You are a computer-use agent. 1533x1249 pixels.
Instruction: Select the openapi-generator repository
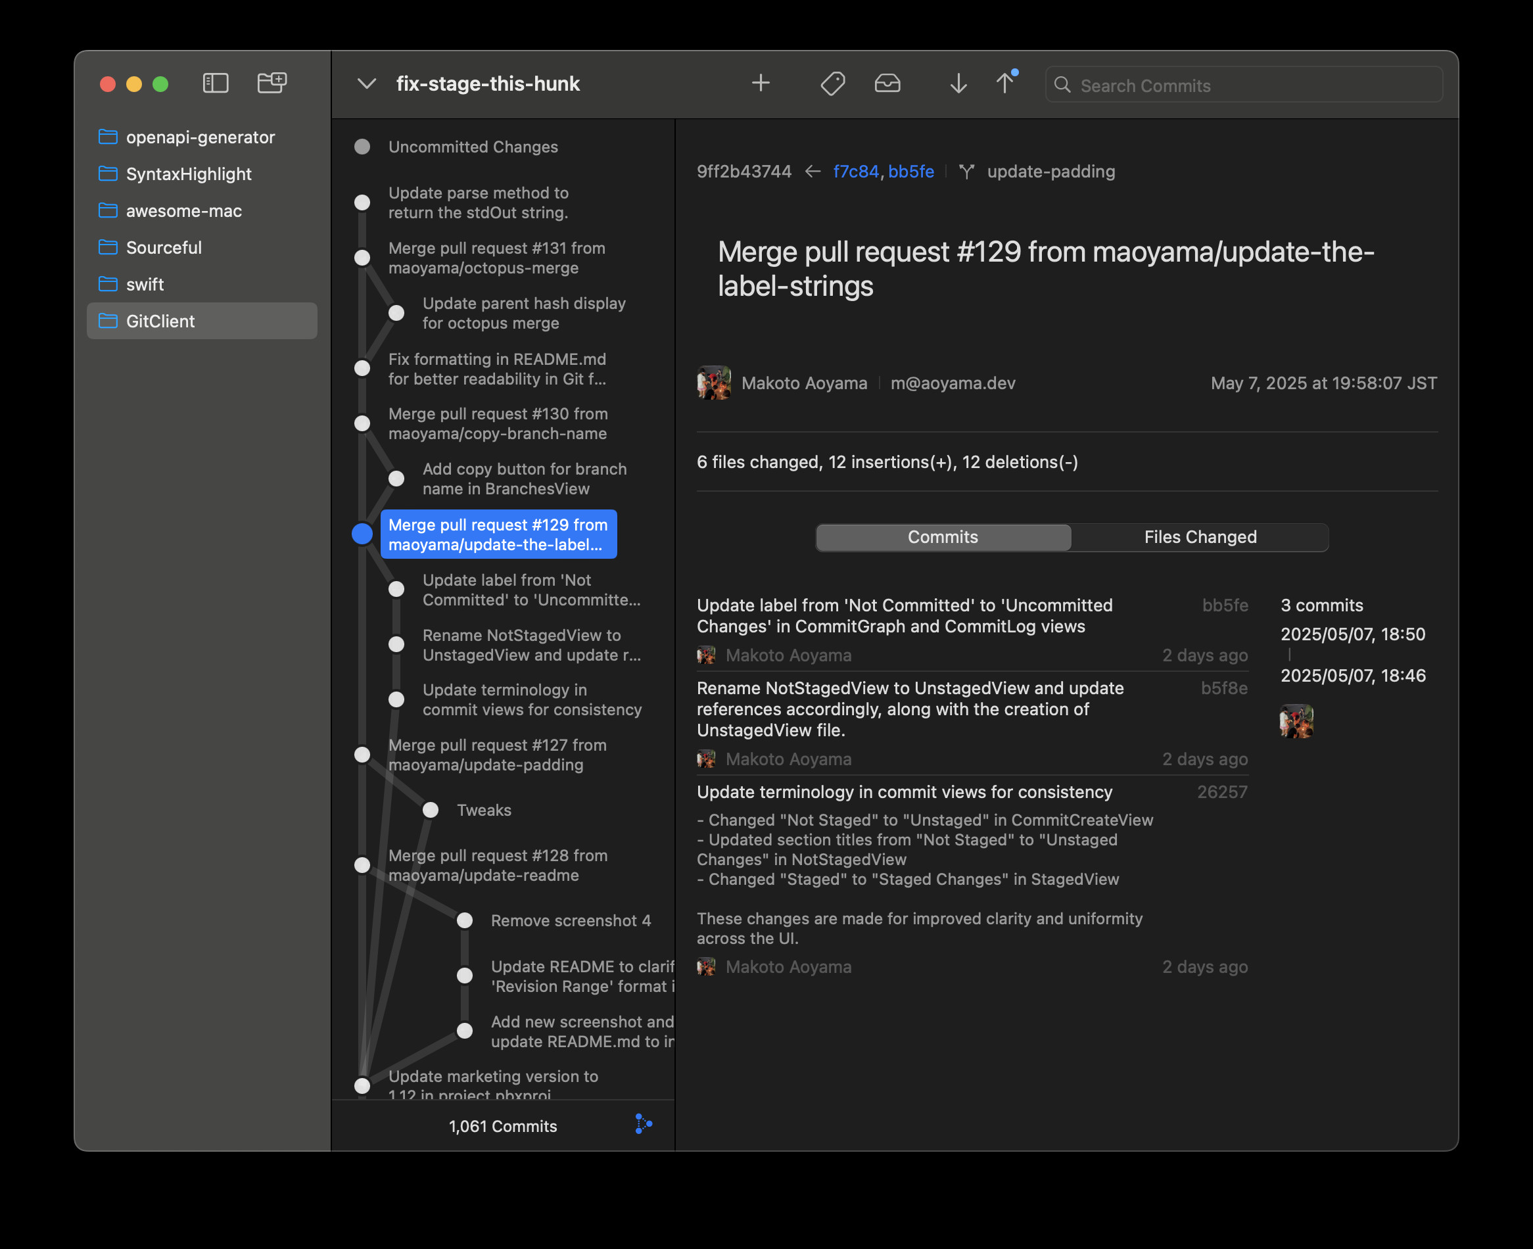pyautogui.click(x=200, y=137)
